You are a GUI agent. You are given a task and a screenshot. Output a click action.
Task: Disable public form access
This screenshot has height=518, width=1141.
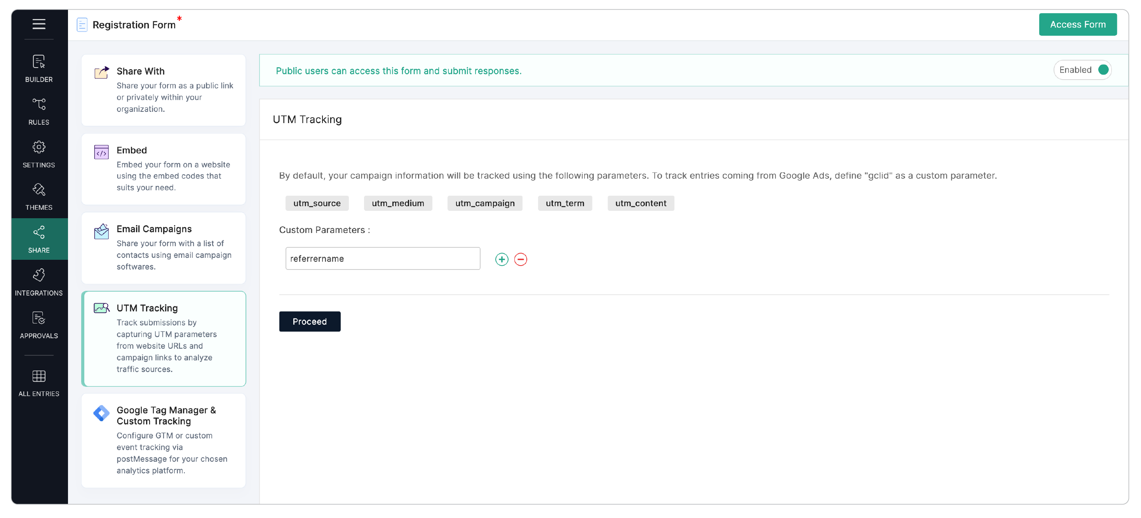click(x=1103, y=70)
